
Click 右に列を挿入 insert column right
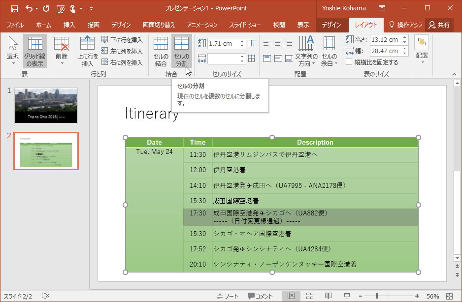pyautogui.click(x=122, y=62)
